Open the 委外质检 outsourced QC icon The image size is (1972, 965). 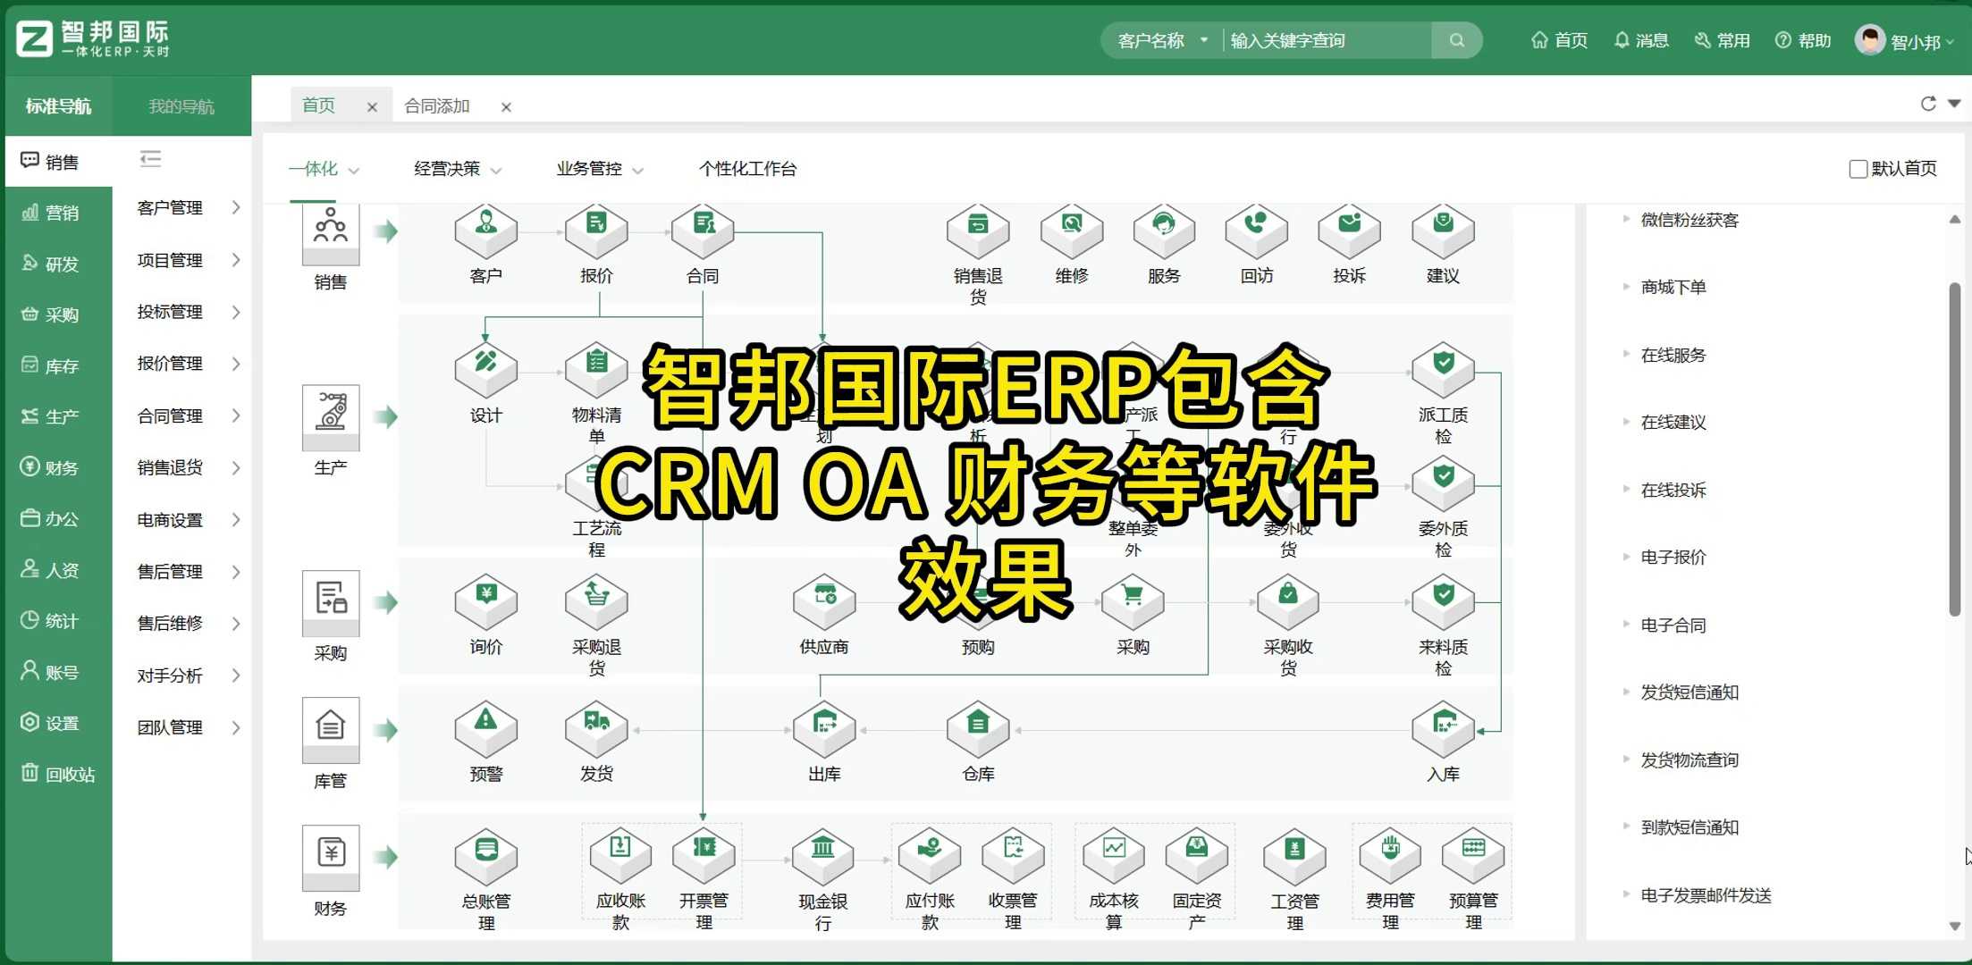(1443, 483)
